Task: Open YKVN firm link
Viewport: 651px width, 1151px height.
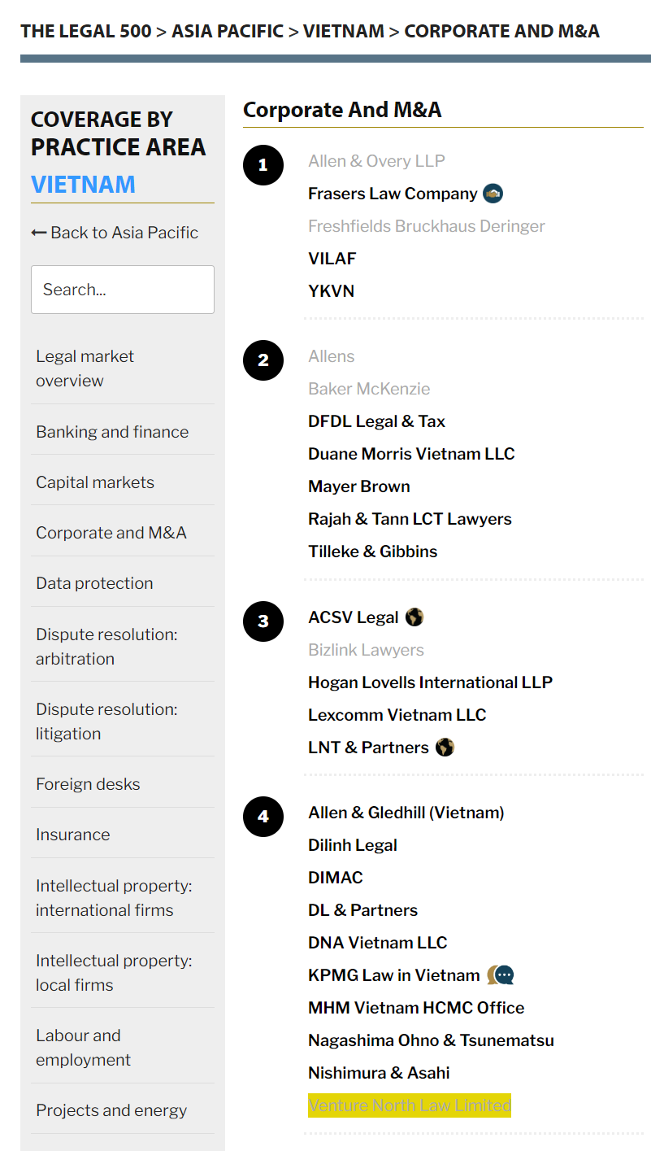Action: coord(332,291)
